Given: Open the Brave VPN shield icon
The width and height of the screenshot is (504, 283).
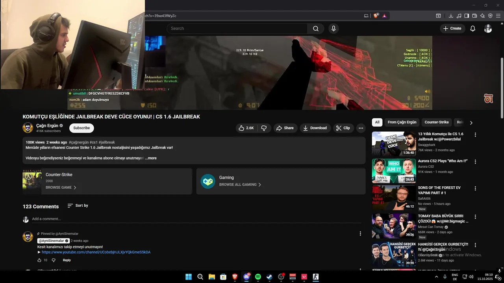Looking at the screenshot, I should [490, 16].
